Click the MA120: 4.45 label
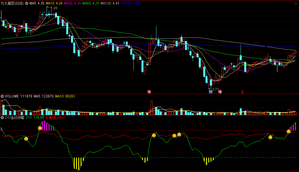 pos(110,3)
